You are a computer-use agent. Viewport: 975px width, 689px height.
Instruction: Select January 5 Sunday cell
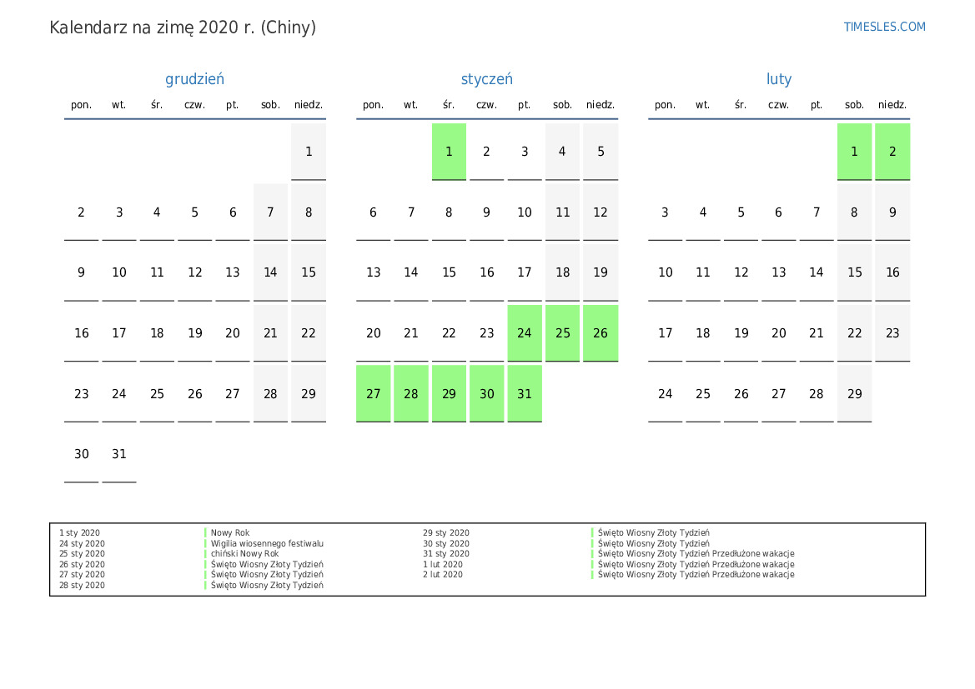pos(600,152)
